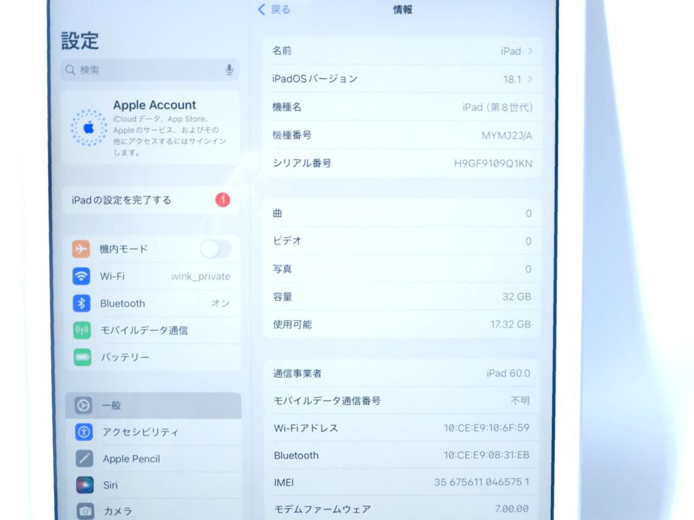Tap the mobile data antenna icon
The height and width of the screenshot is (520, 694).
(82, 330)
